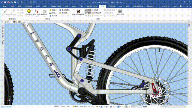
Task: Click the exposure settings button
Action: pos(63,13)
